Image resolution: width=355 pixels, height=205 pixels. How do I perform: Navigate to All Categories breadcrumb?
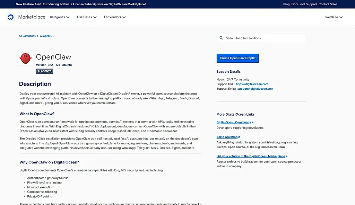point(27,36)
